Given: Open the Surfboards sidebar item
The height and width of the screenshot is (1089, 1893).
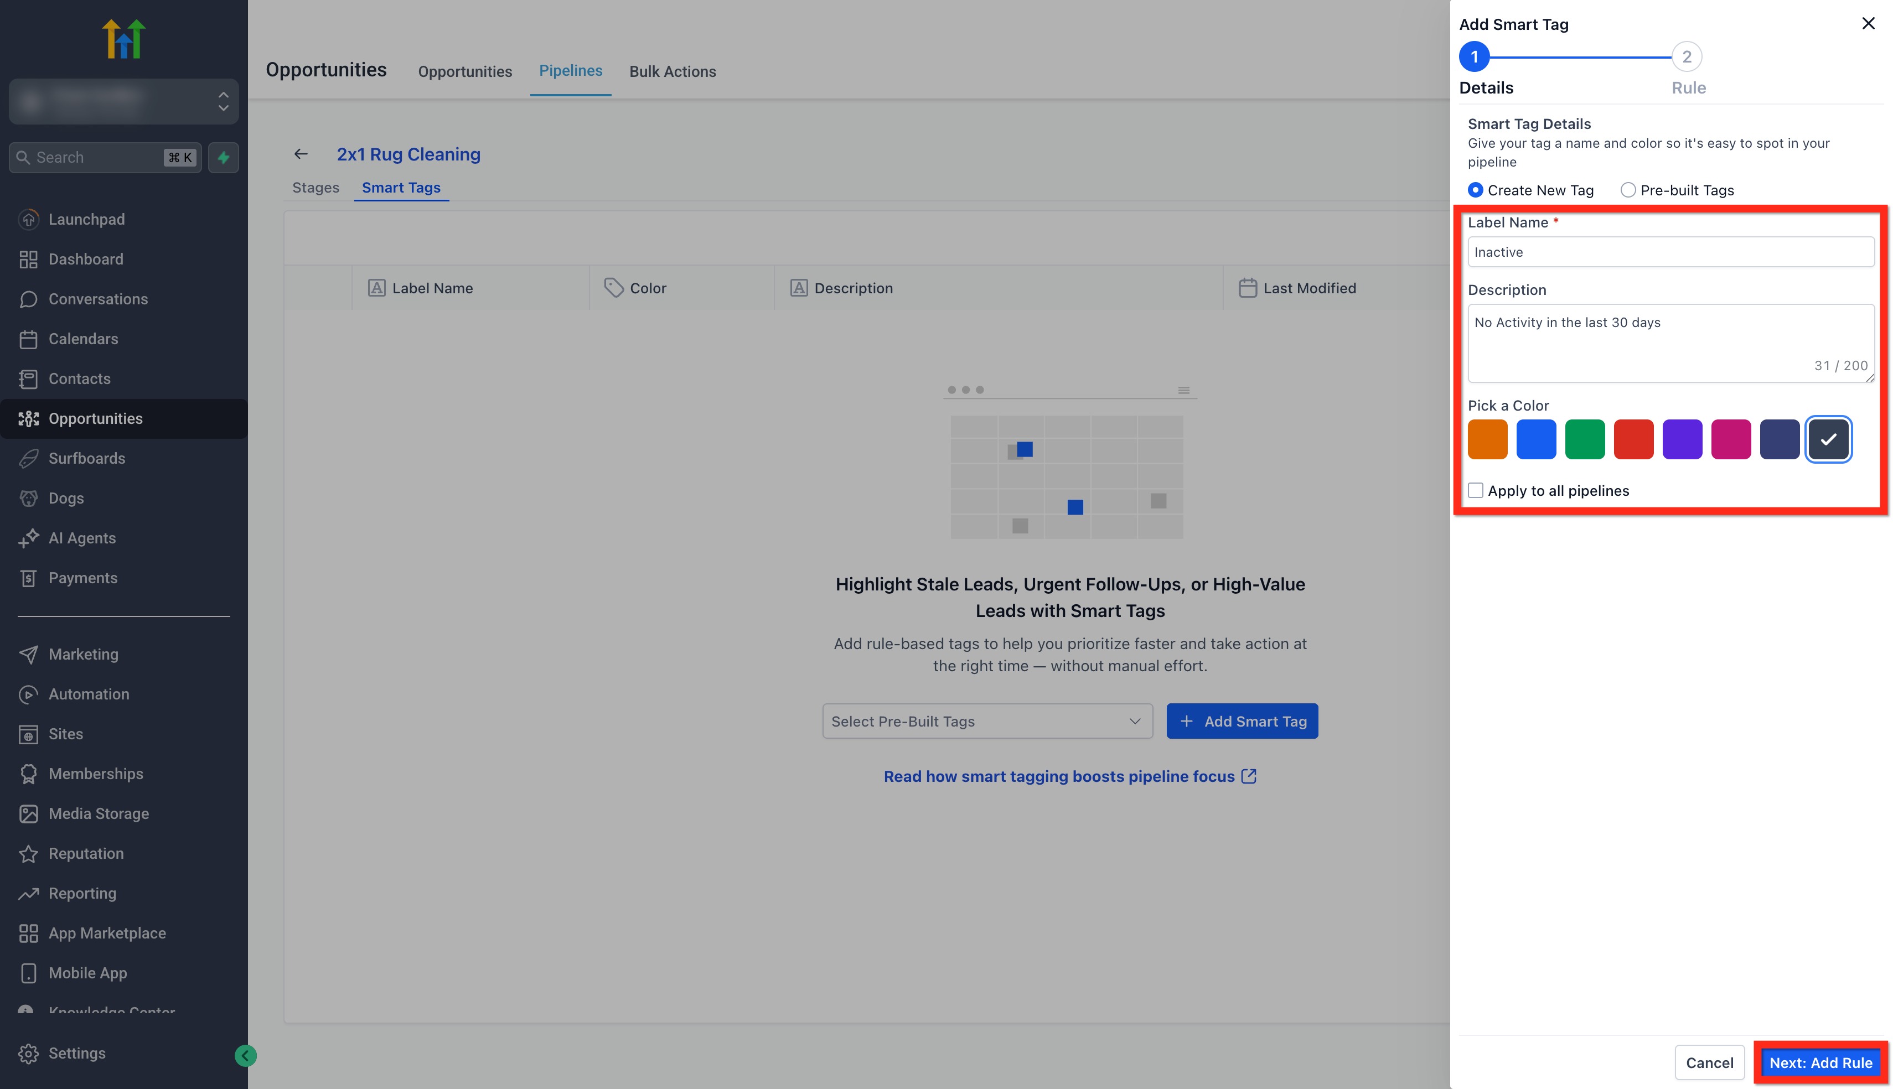Looking at the screenshot, I should click(86, 459).
